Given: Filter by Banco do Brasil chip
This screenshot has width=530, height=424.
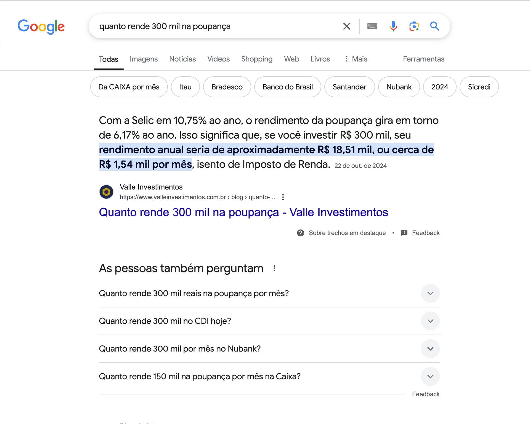Looking at the screenshot, I should [x=288, y=87].
